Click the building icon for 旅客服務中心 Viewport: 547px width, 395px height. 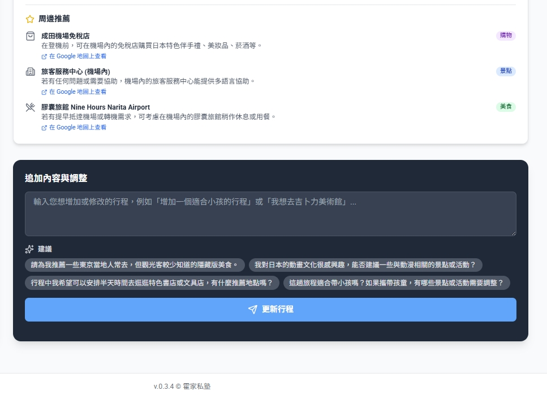pyautogui.click(x=31, y=72)
